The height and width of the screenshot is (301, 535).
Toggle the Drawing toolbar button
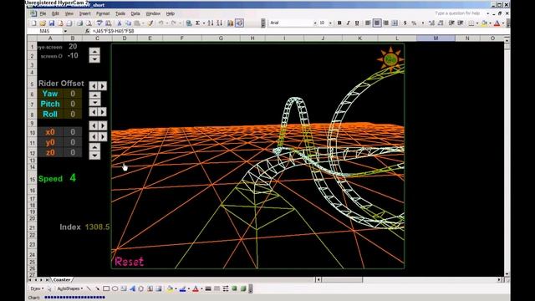240,23
